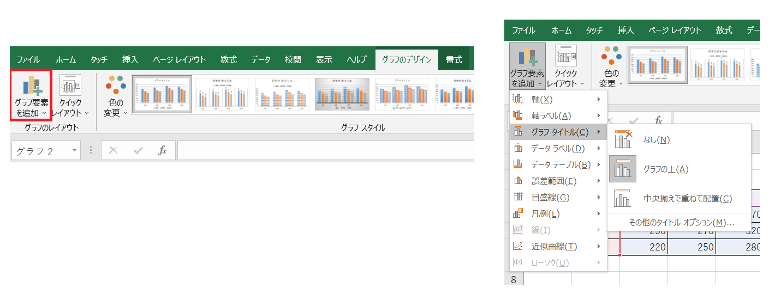Click the cancel X icon in left formula bar
Image resolution: width=781 pixels, height=300 pixels.
point(113,151)
